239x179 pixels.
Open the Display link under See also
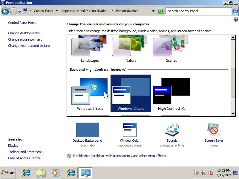(x=13, y=146)
